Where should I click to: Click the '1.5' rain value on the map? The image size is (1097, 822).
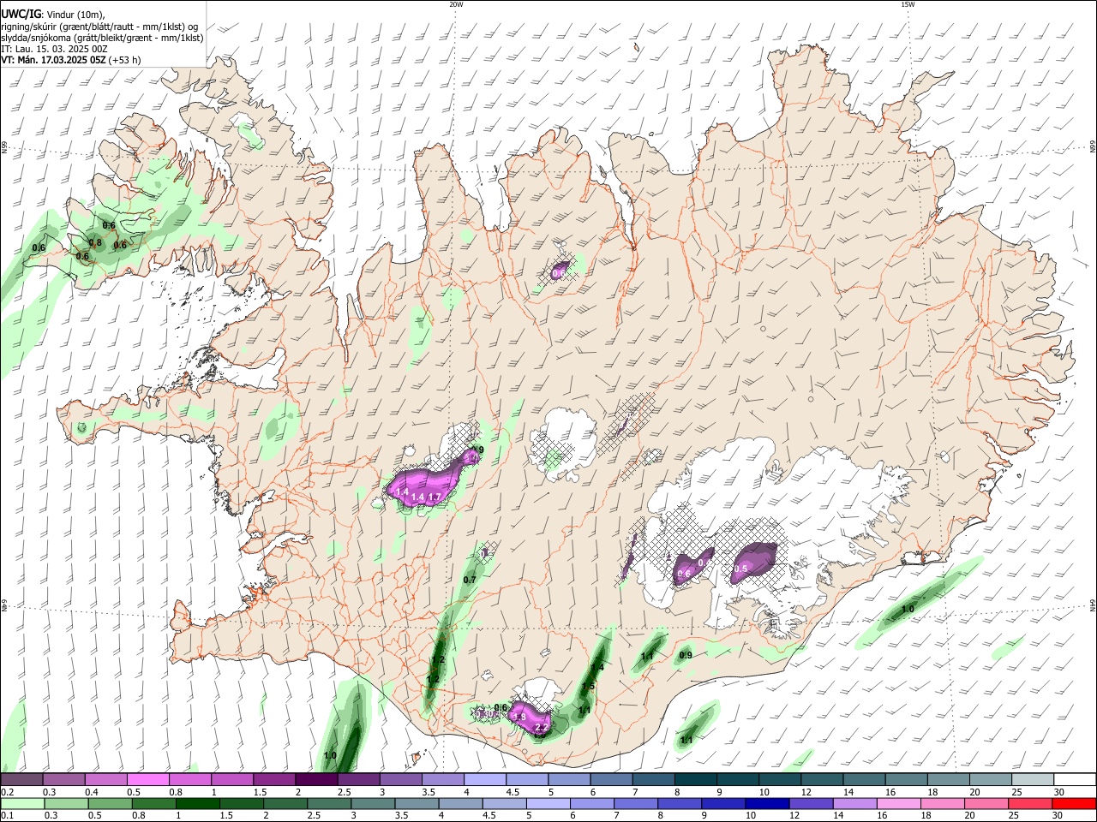tap(589, 688)
